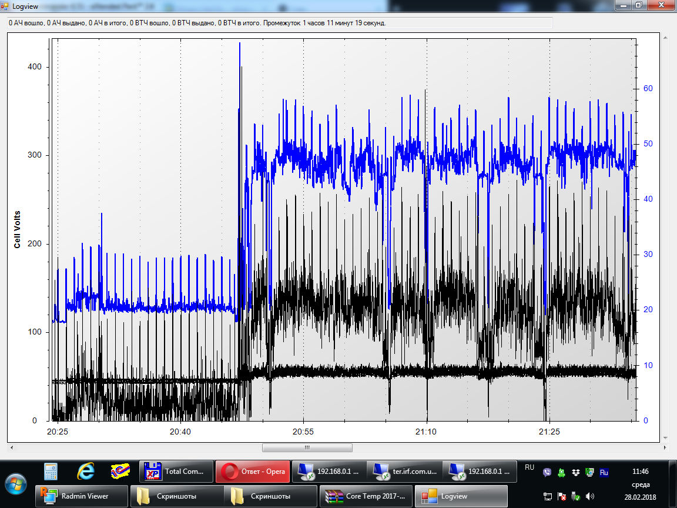Click the Logview taskbar button
The image size is (677, 508).
[461, 496]
